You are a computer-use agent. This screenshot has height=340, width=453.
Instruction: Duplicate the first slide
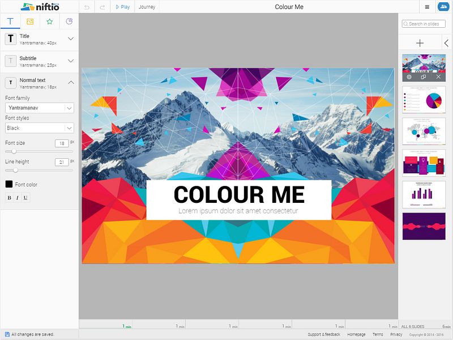[x=424, y=77]
